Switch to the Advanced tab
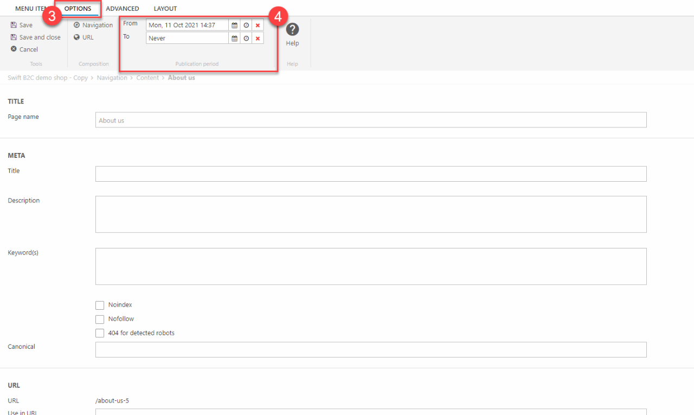 (x=123, y=9)
